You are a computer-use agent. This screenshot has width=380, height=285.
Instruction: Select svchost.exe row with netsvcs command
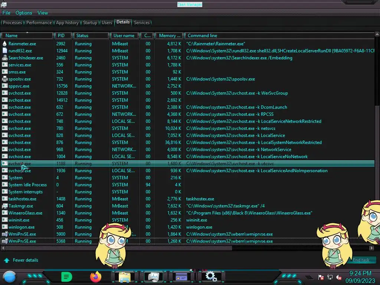[188, 128]
